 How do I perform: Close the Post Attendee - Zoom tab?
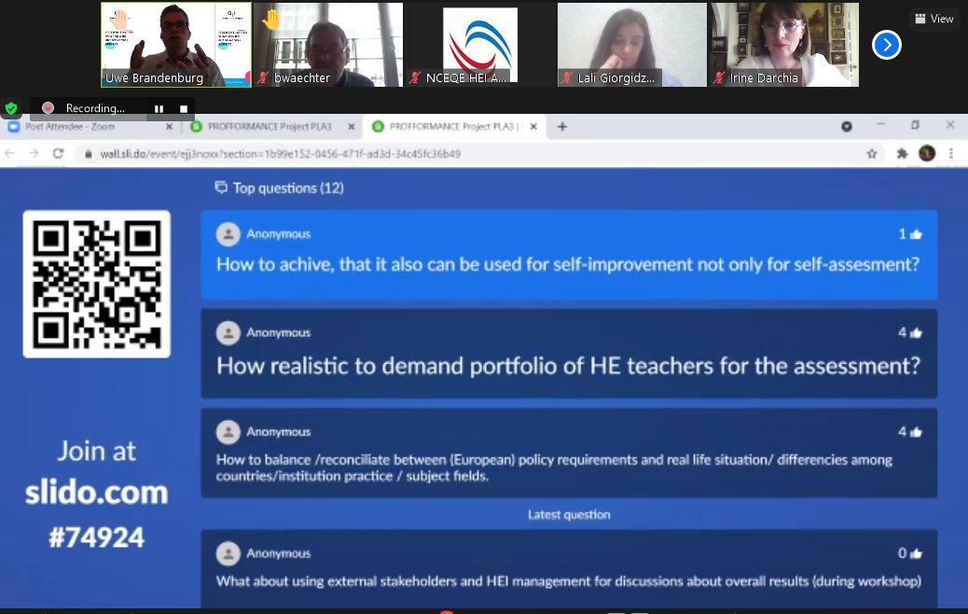click(169, 127)
